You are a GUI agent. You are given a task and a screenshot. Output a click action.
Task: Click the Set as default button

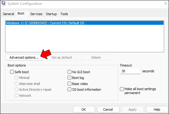[62, 57]
